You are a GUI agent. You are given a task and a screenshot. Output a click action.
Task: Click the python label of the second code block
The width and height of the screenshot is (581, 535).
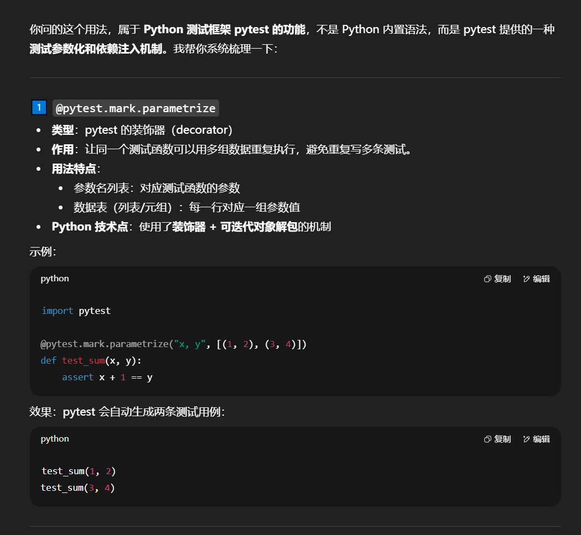click(55, 439)
